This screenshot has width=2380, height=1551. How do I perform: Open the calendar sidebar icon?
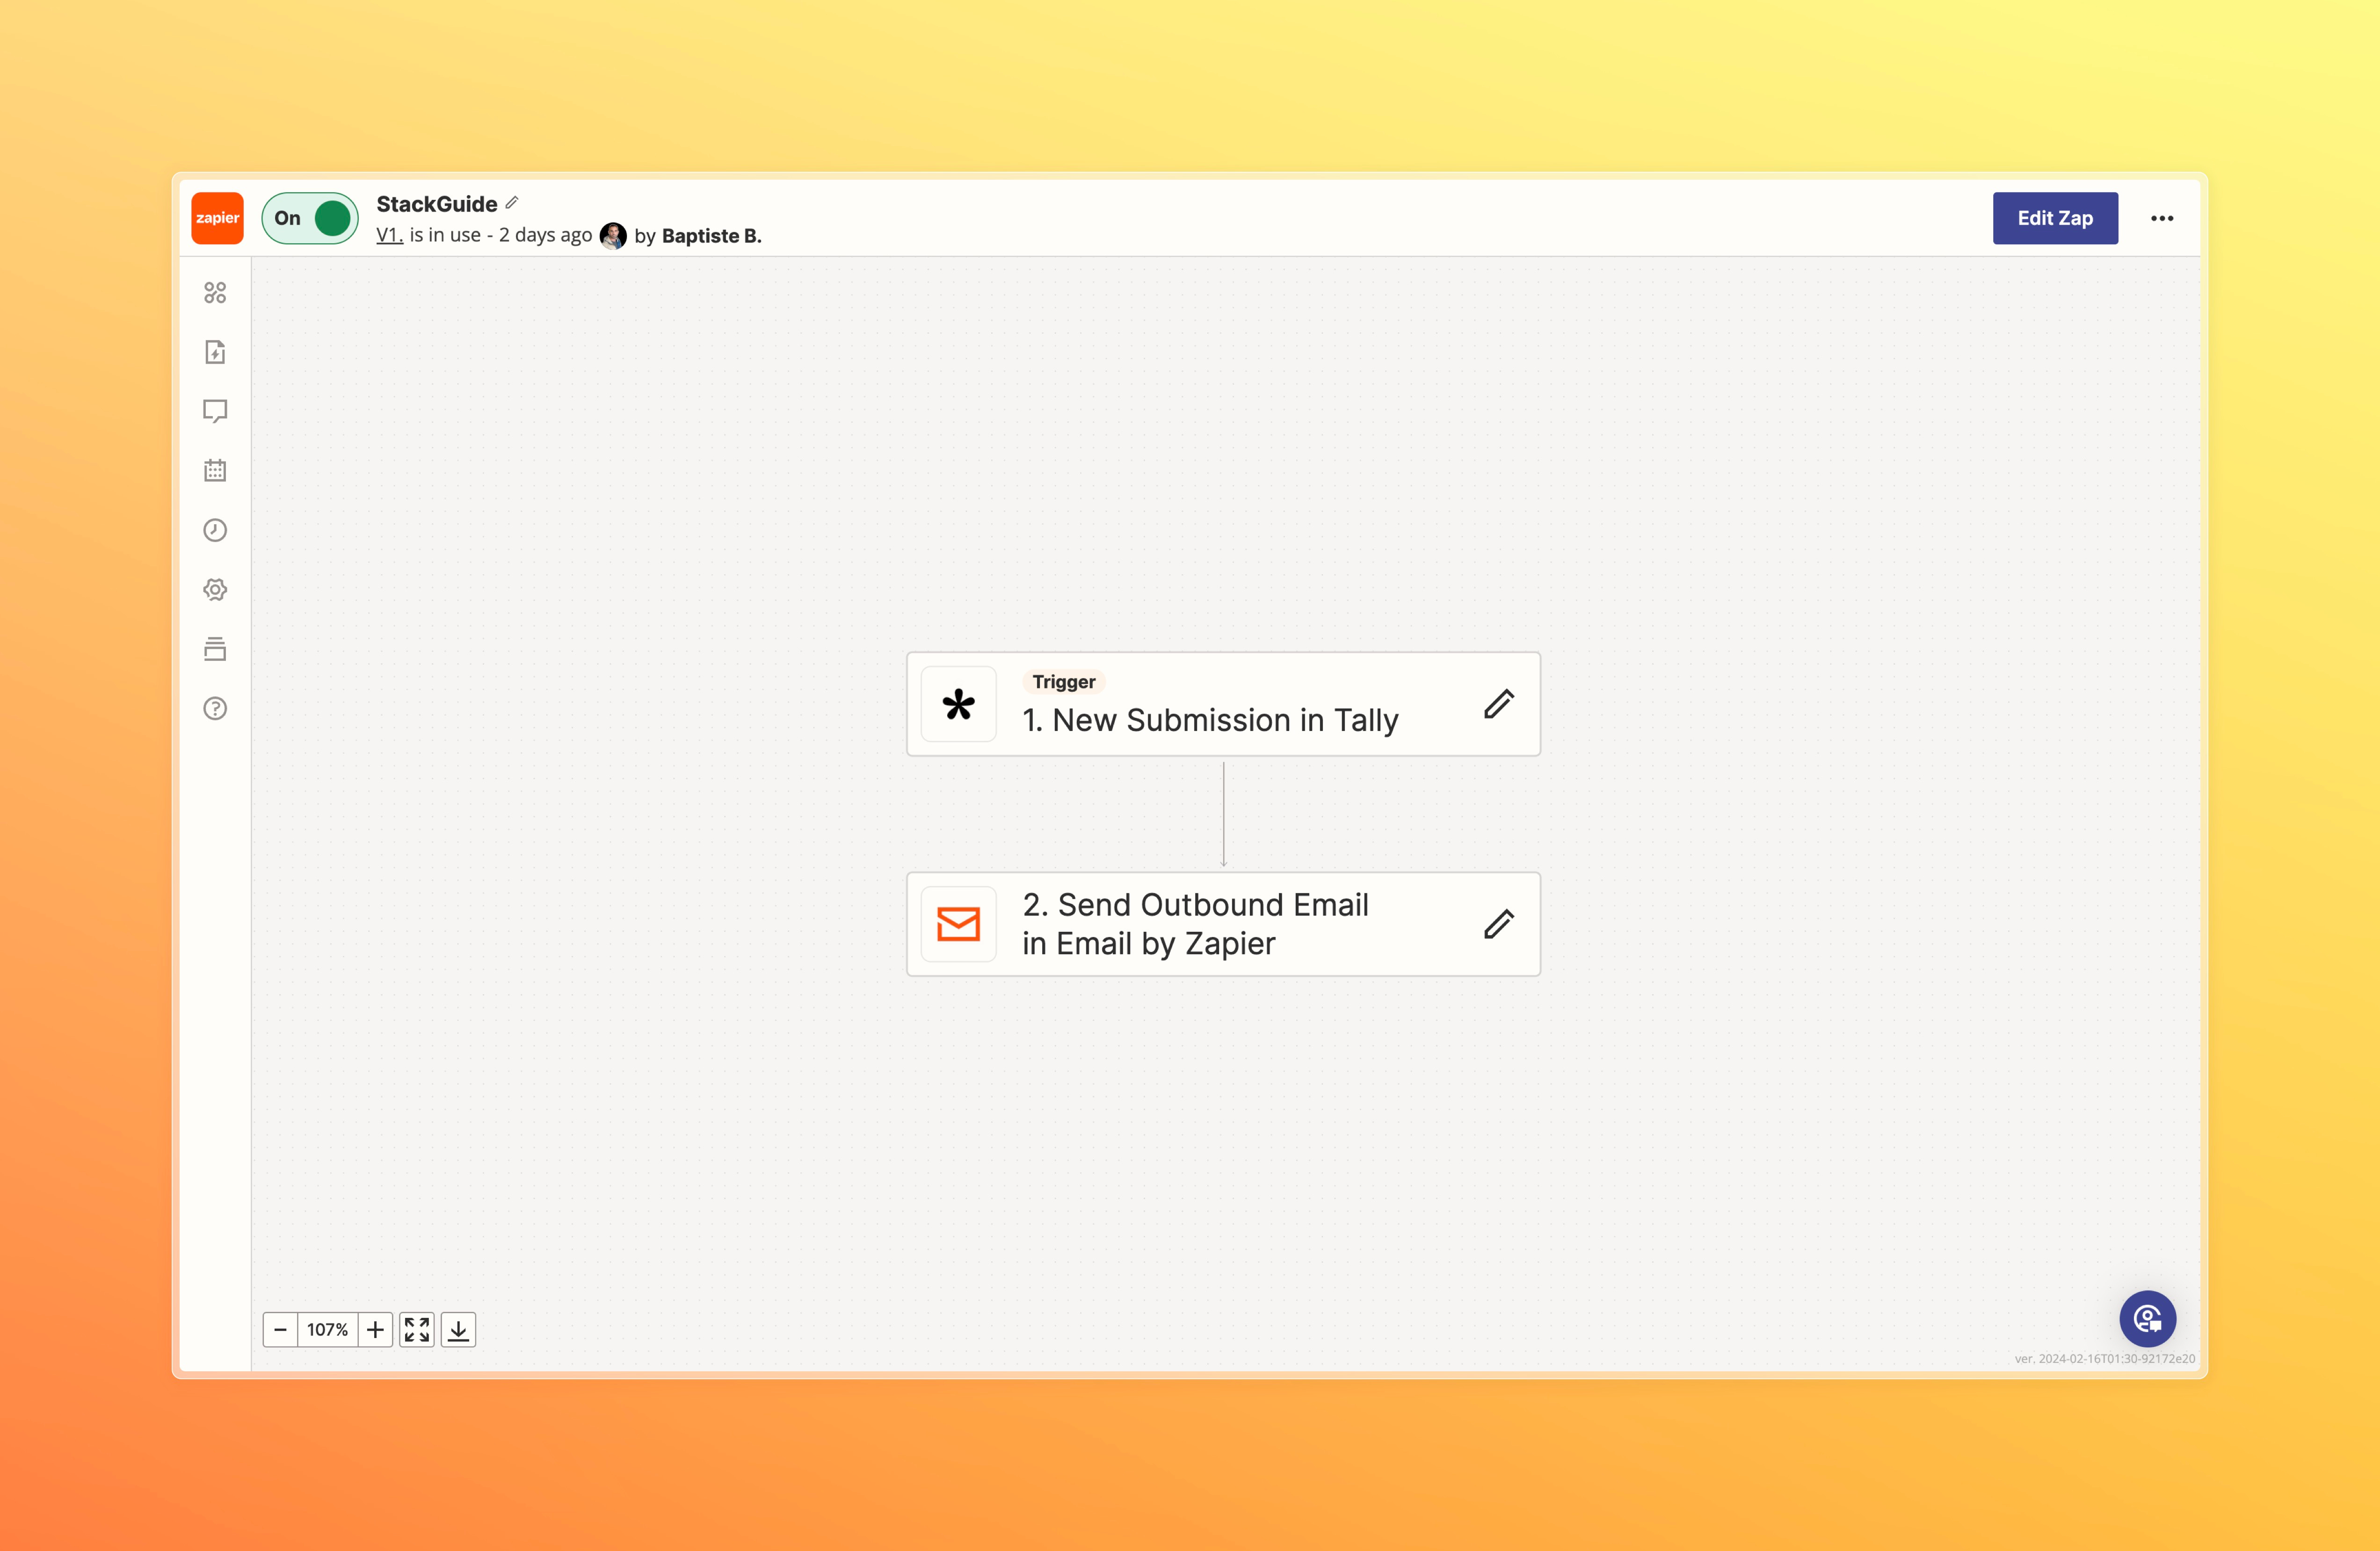coord(215,470)
